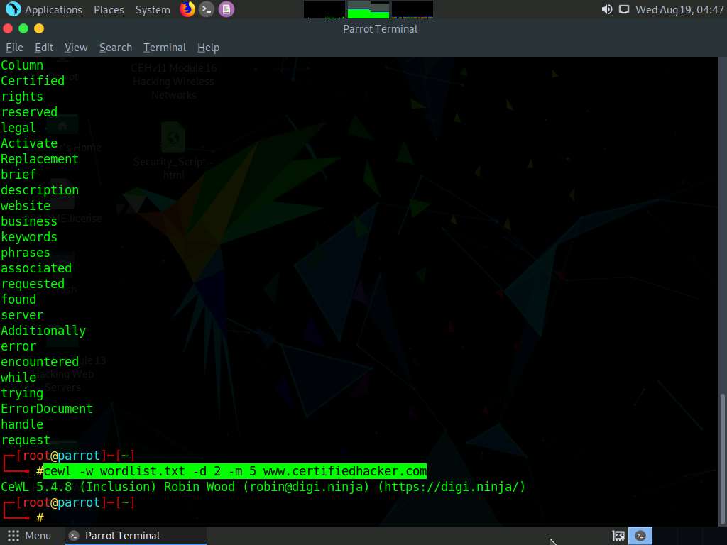Click the Parrot Terminal taskbar button
Screen dimensions: 727x545
(134, 536)
